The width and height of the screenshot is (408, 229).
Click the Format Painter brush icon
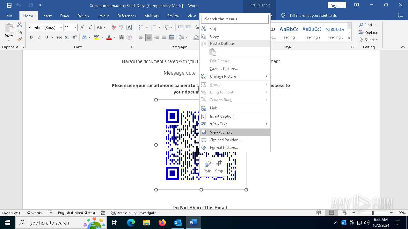point(19,39)
